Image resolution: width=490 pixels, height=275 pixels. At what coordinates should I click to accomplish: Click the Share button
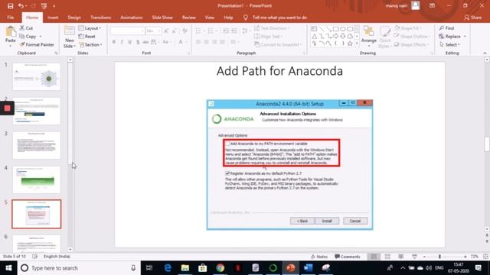(473, 18)
